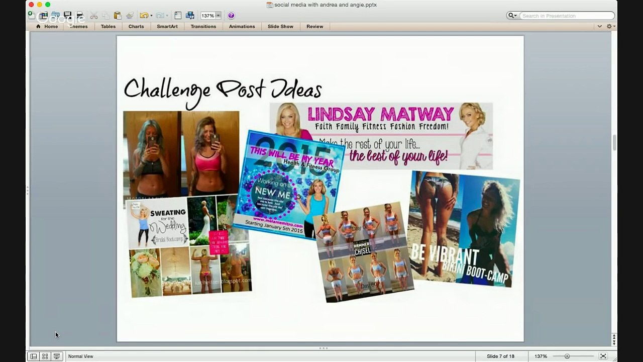643x362 pixels.
Task: Click the notes pane splitter handle
Action: [324, 348]
